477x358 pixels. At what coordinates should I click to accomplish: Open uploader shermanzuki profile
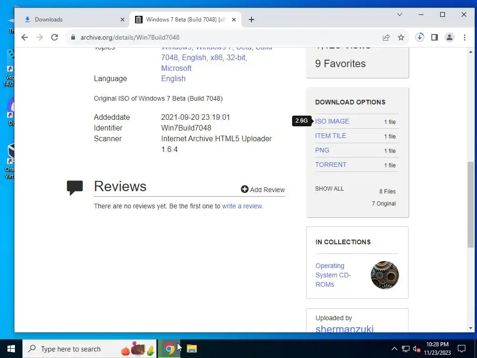pyautogui.click(x=344, y=329)
